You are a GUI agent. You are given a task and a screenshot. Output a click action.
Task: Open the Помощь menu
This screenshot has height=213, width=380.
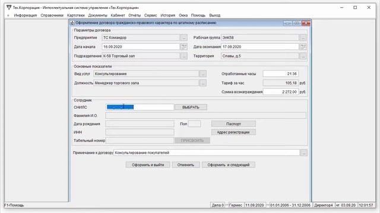(198, 15)
